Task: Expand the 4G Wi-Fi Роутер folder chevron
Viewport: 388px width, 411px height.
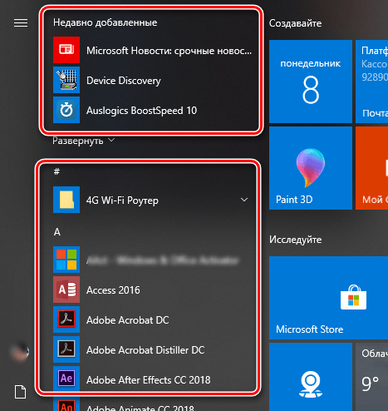Action: 244,200
